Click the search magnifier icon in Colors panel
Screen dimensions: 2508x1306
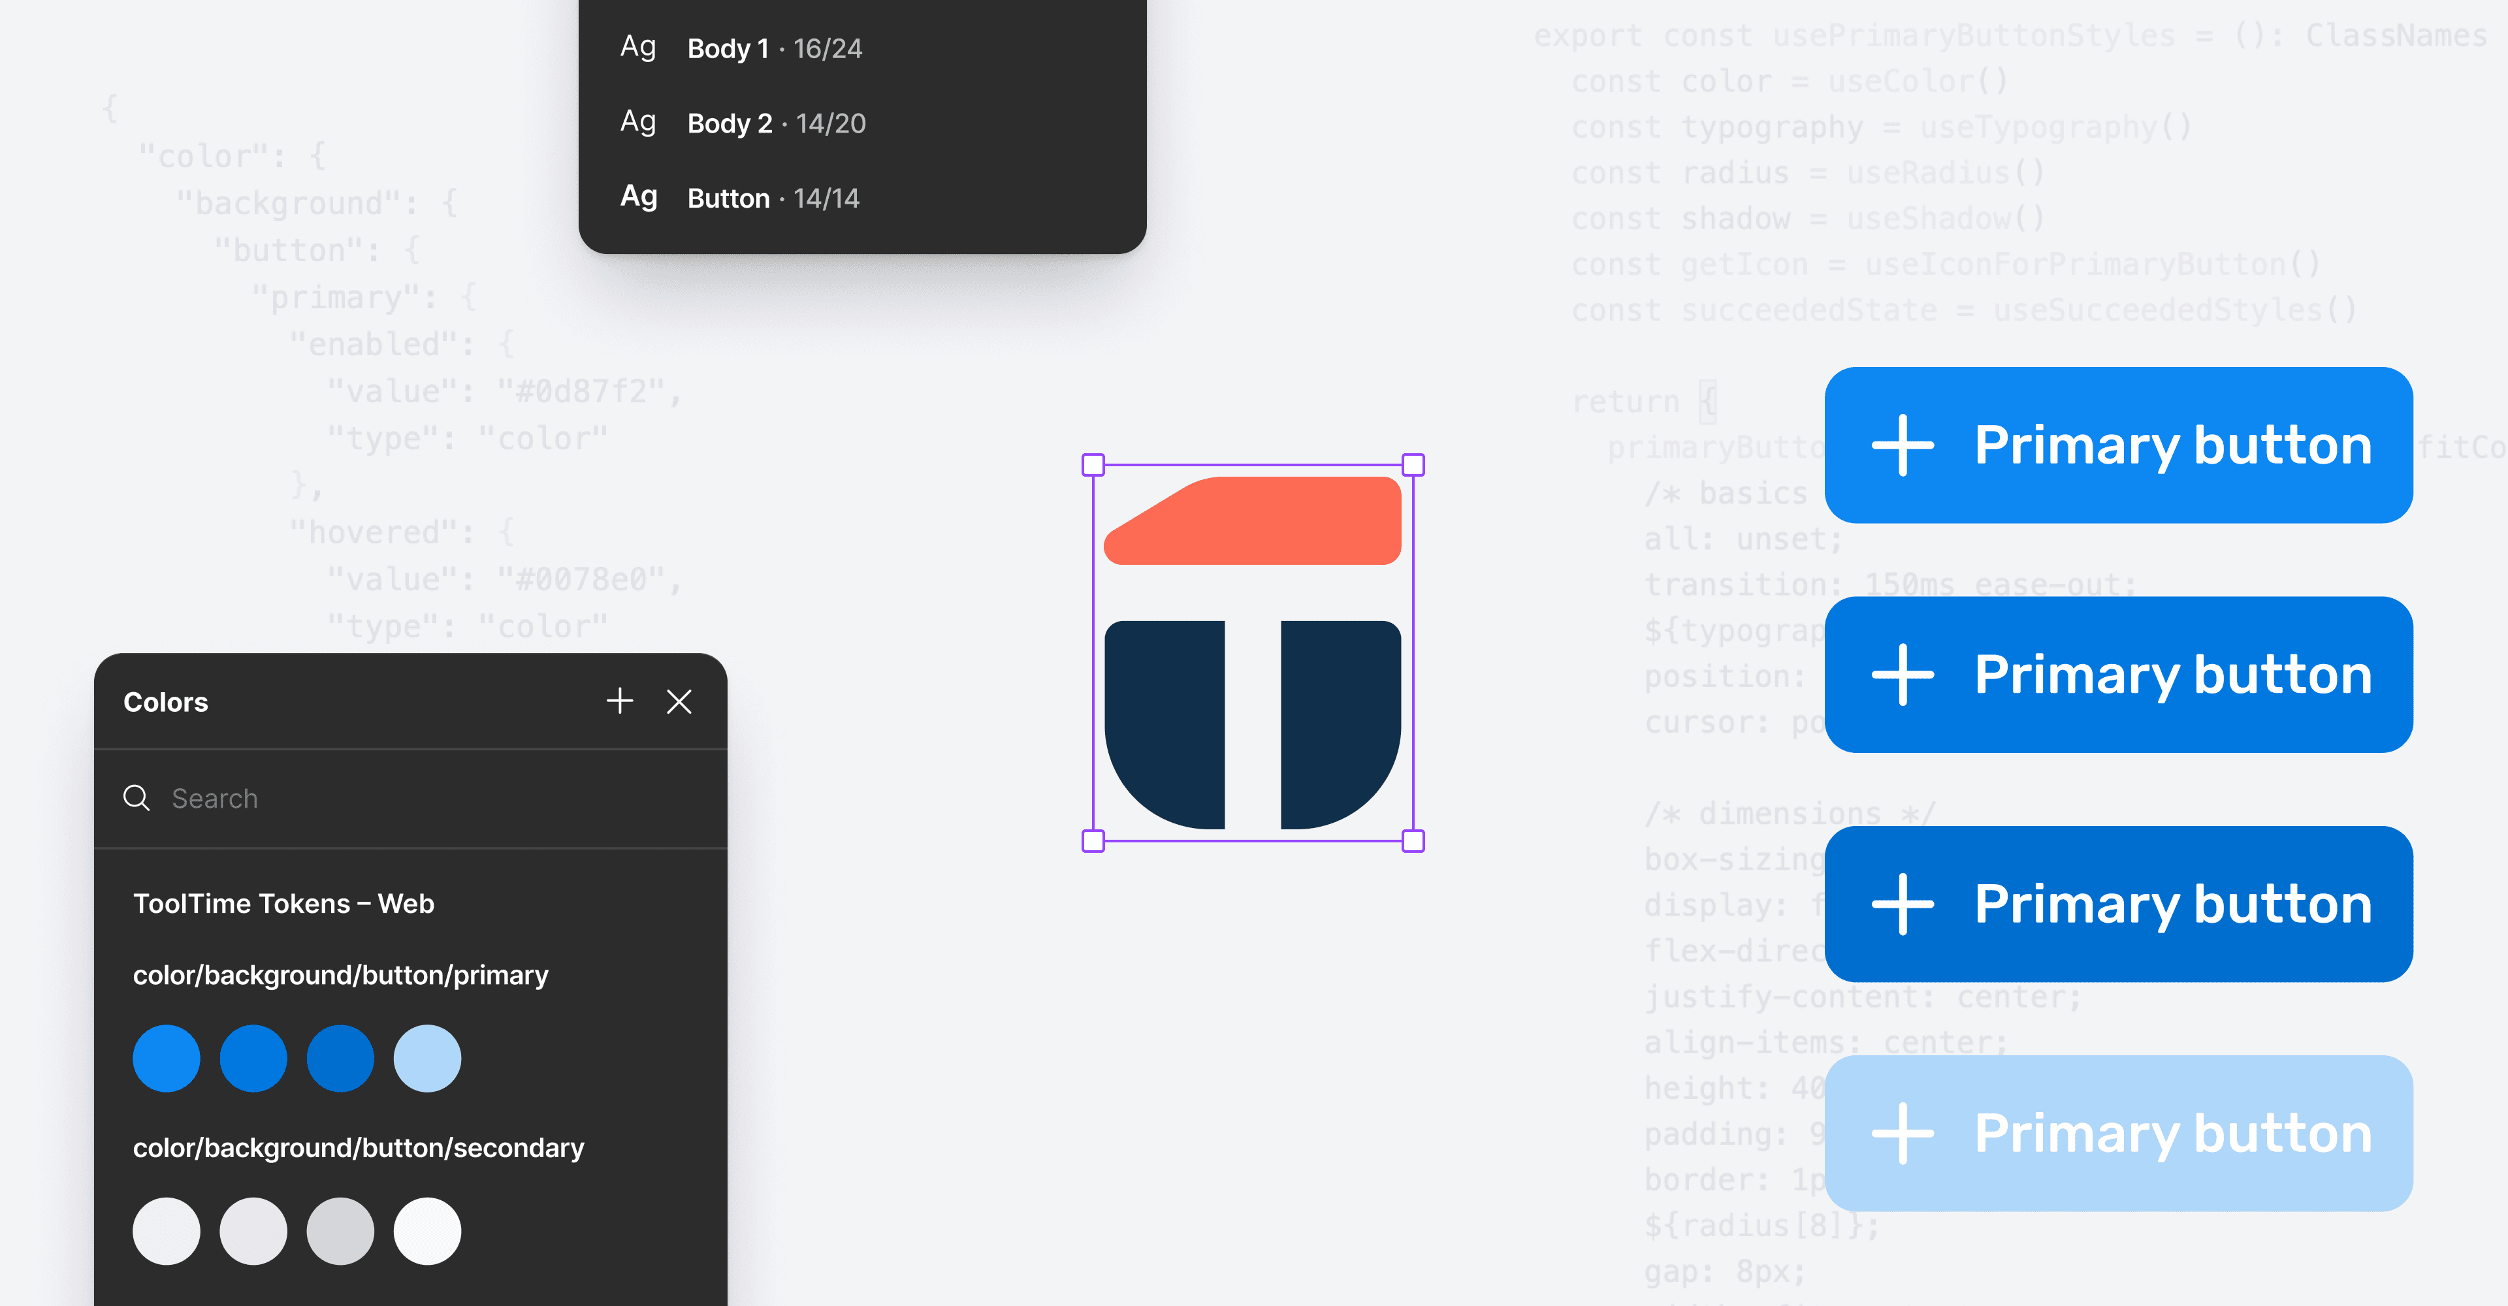(x=137, y=797)
